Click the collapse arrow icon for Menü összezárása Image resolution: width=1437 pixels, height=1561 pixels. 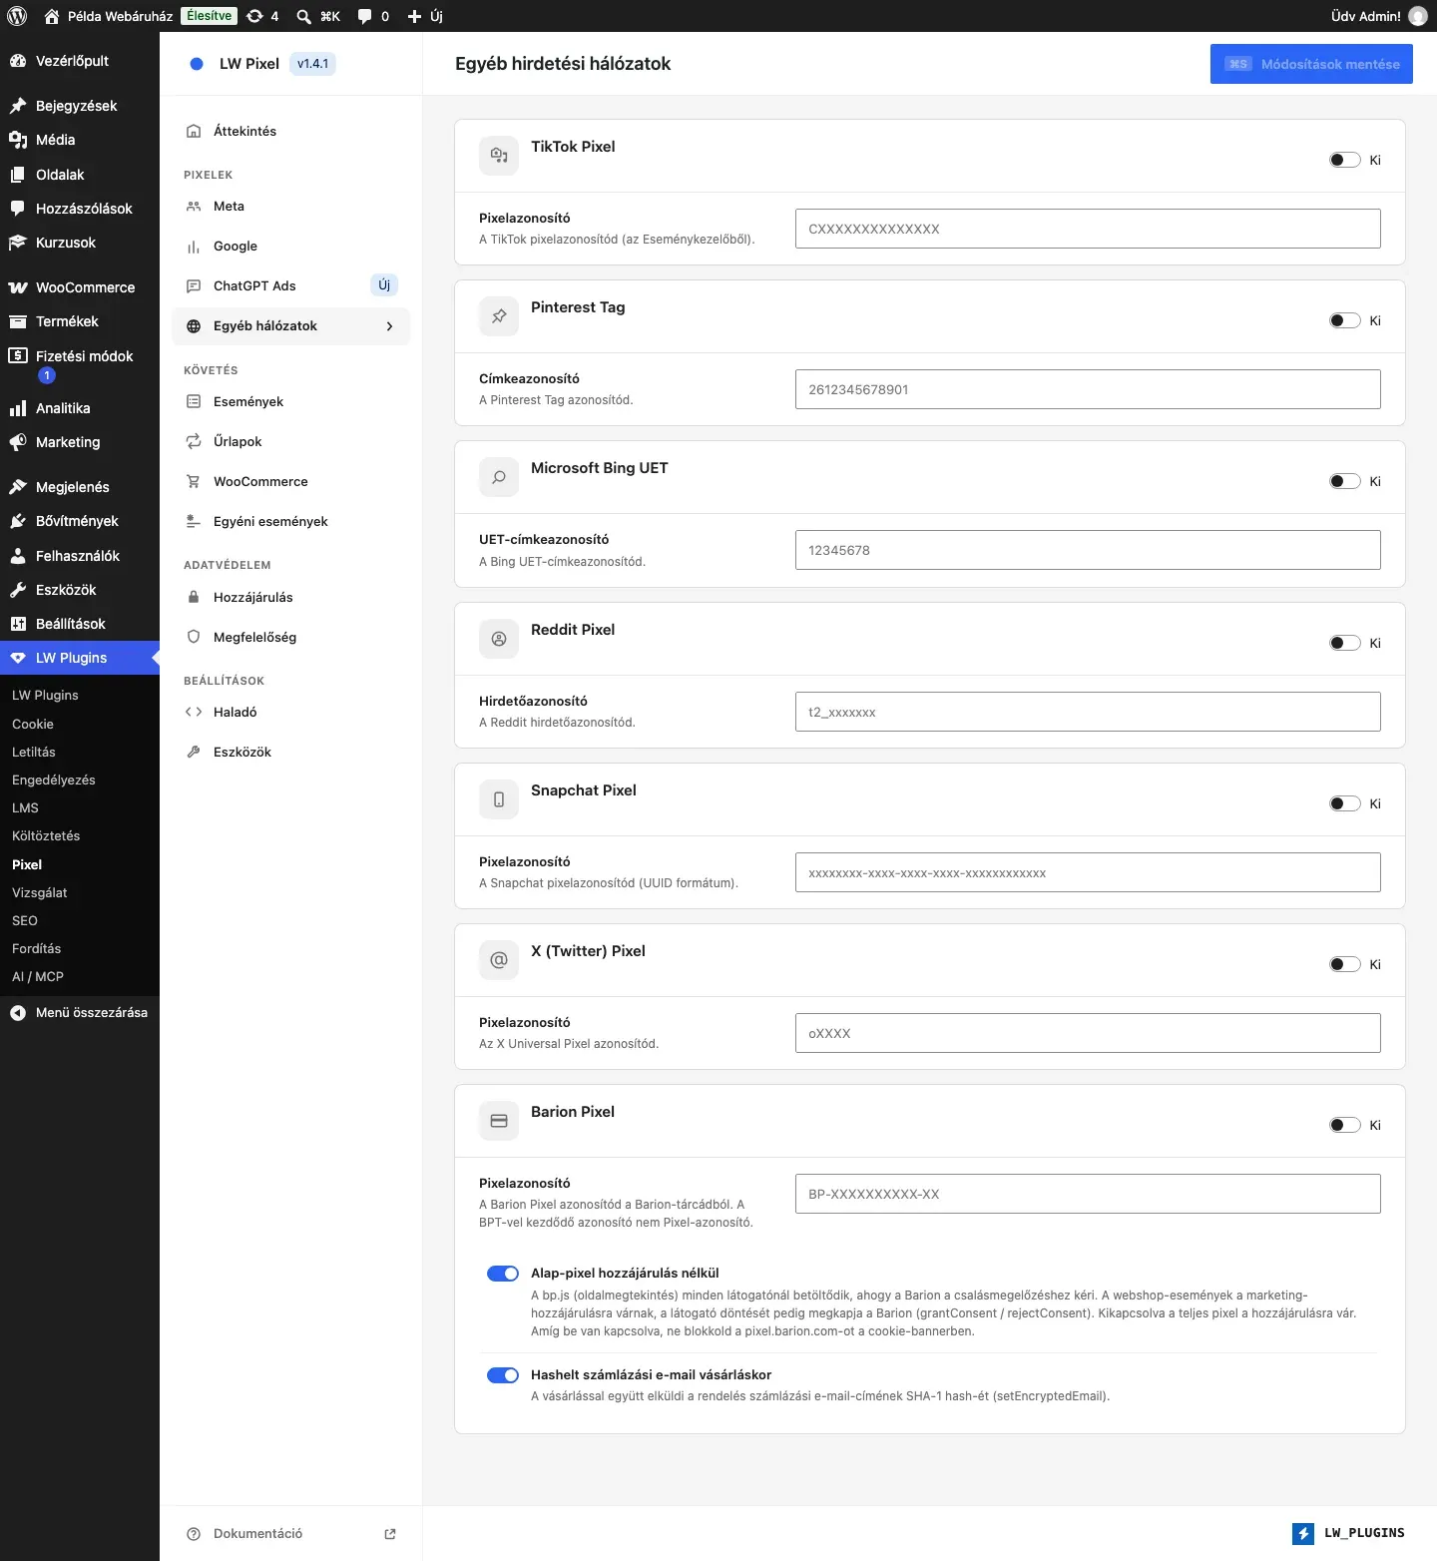pos(18,1012)
